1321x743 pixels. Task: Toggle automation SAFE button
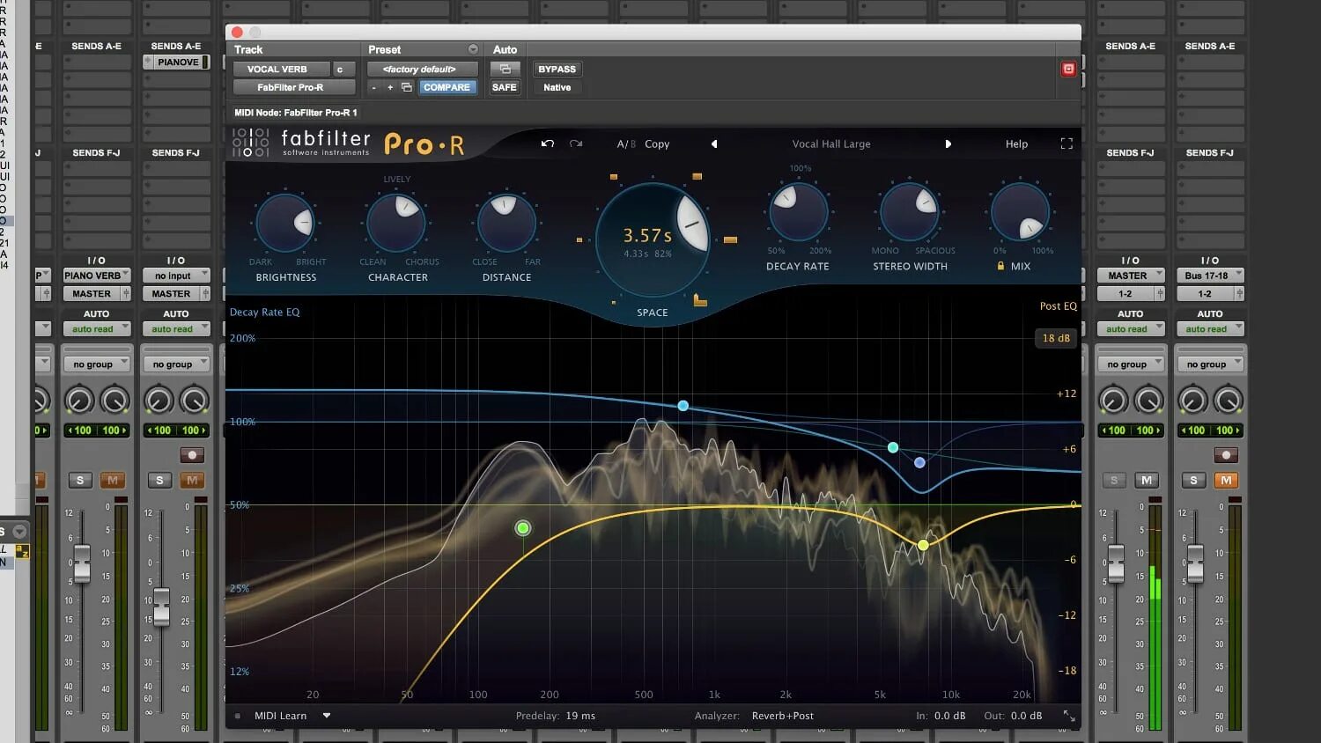click(505, 87)
